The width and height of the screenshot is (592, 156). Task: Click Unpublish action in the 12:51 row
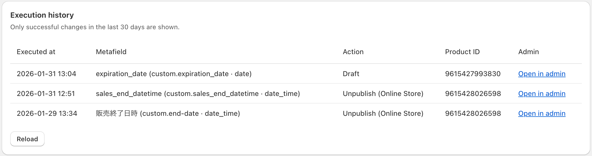383,94
